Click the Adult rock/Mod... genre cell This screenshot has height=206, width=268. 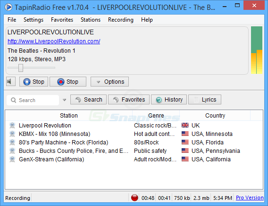click(x=155, y=159)
